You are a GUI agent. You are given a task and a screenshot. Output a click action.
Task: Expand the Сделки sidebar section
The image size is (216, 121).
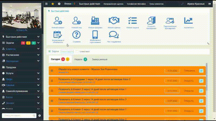click(38, 85)
